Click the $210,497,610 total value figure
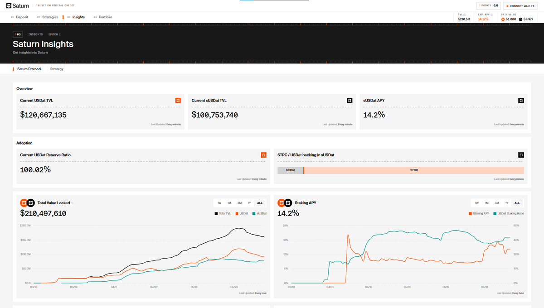 [x=44, y=213]
